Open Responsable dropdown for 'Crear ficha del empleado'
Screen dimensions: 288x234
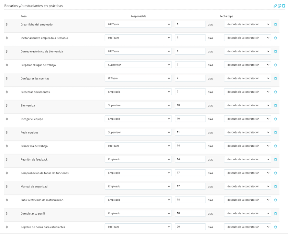(x=138, y=24)
